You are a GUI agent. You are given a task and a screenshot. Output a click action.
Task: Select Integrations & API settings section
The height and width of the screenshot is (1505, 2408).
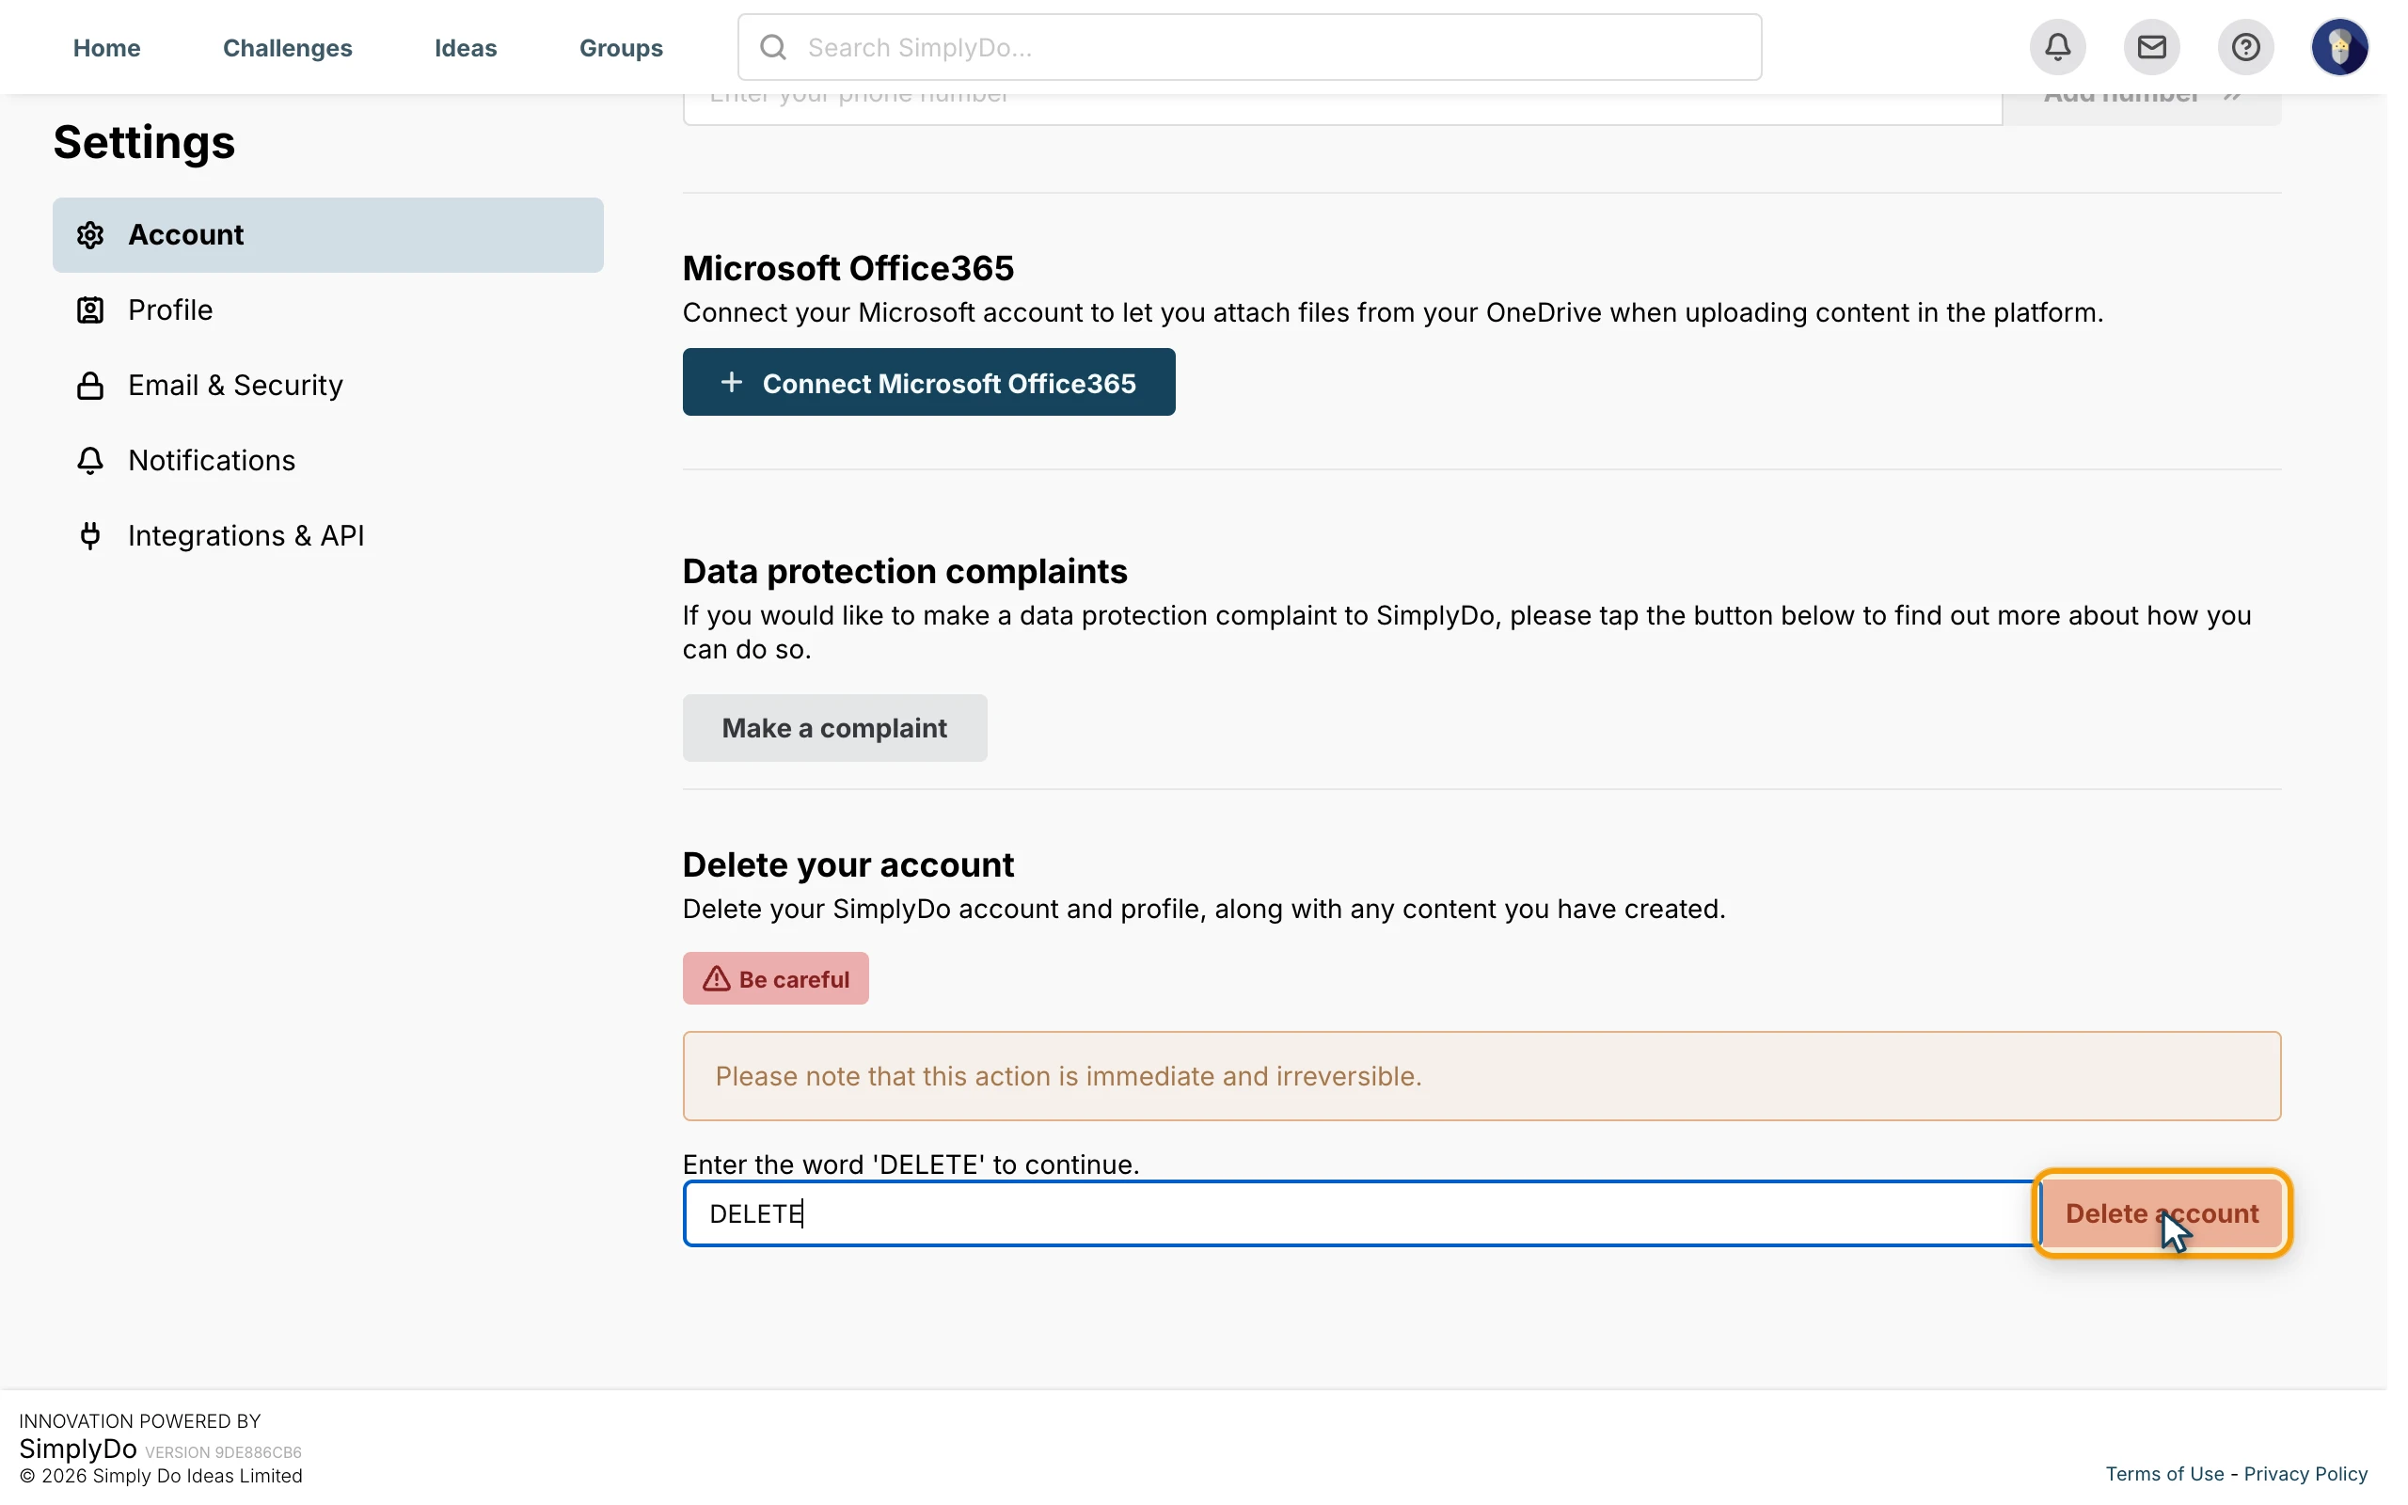[328, 535]
